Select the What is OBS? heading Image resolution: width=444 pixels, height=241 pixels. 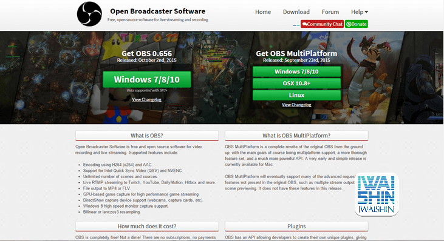click(147, 136)
